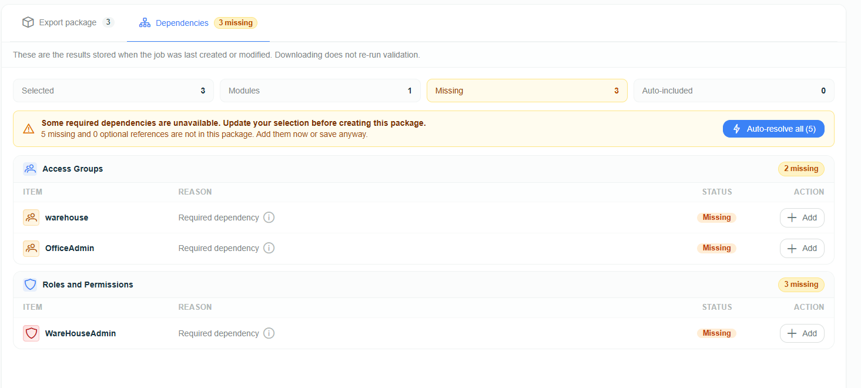Click 'Required dependency' text for WareHouseAdmin

coord(219,333)
